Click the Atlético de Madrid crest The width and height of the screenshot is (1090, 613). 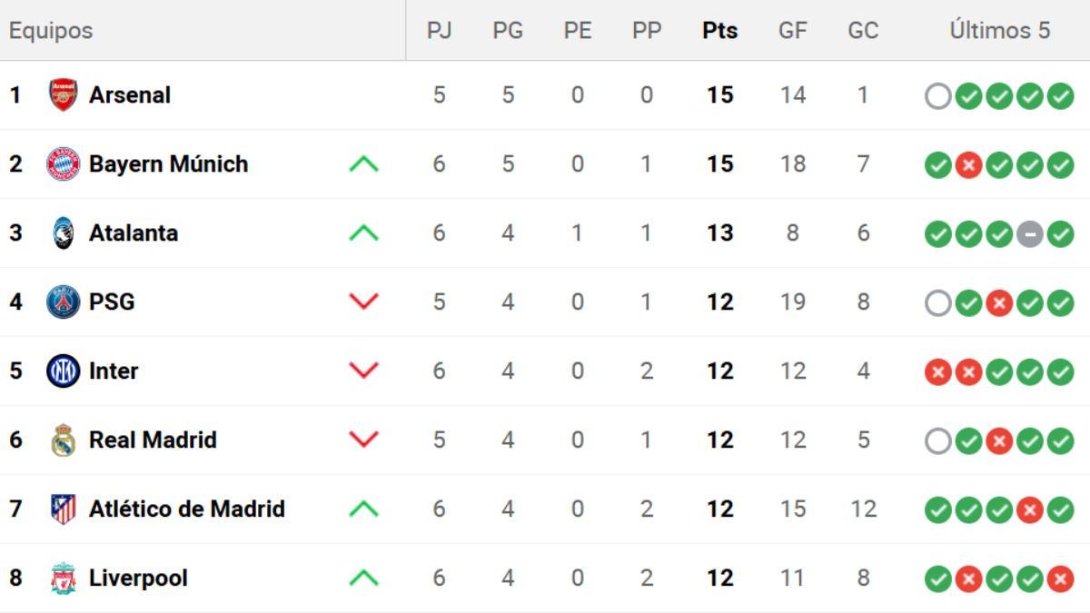coord(63,509)
